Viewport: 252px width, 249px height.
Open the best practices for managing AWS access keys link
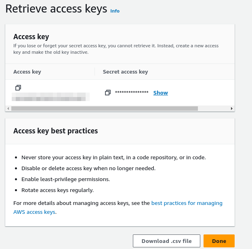(187, 203)
